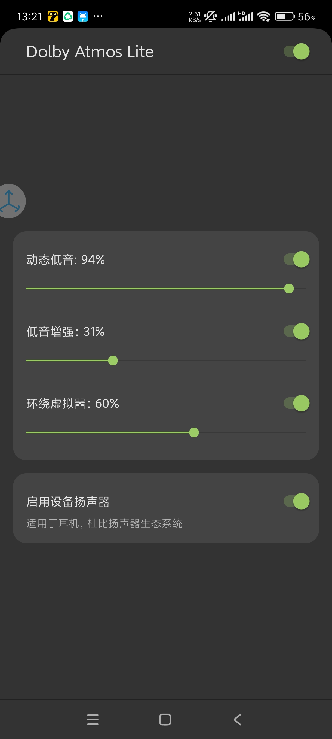332x739 pixels.
Task: Go back using the navigation arrow
Action: [x=238, y=719]
